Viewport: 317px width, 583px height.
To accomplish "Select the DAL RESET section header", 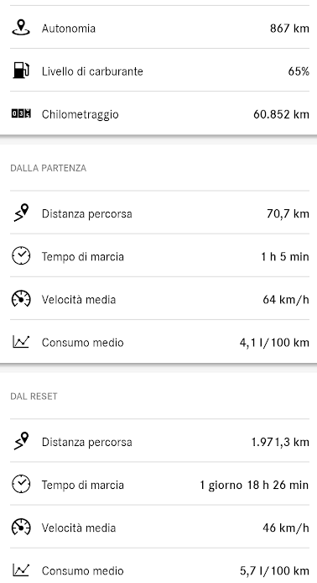I will [34, 397].
